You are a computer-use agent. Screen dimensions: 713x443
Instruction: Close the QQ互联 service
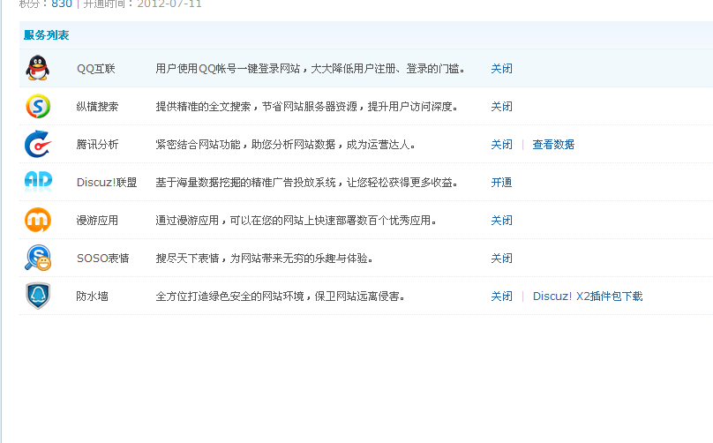tap(501, 69)
